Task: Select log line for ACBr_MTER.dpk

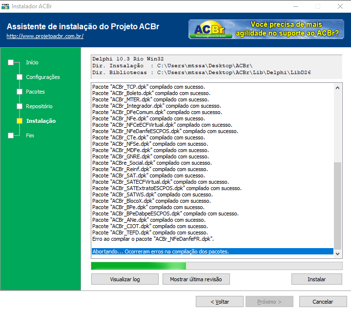Action: click(212, 99)
